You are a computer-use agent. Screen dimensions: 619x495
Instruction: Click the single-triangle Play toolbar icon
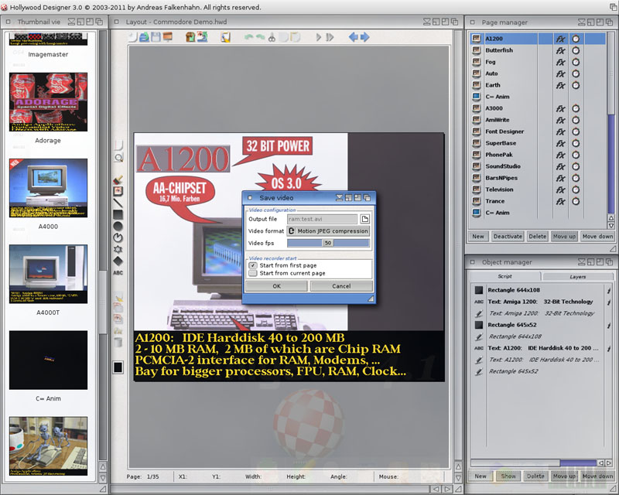tap(319, 37)
